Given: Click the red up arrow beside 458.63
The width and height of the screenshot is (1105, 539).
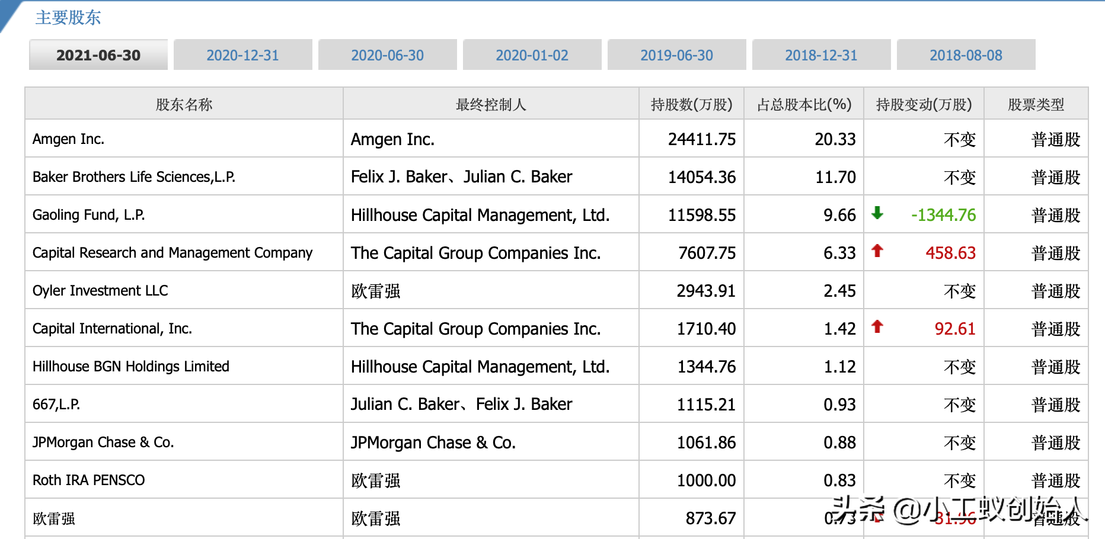Looking at the screenshot, I should (x=877, y=251).
